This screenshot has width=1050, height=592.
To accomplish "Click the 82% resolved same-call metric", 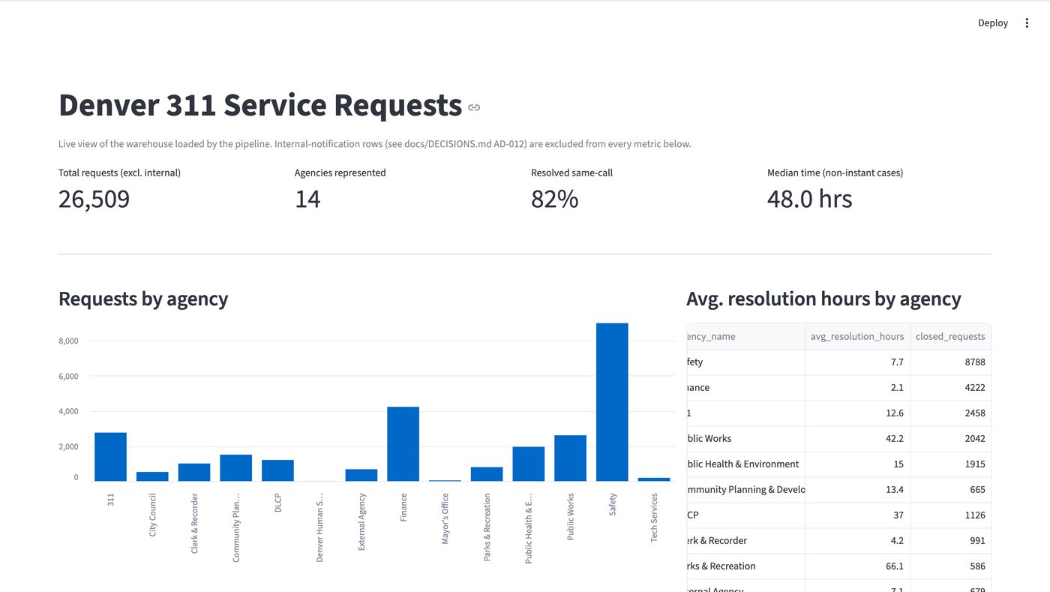I will coord(554,199).
